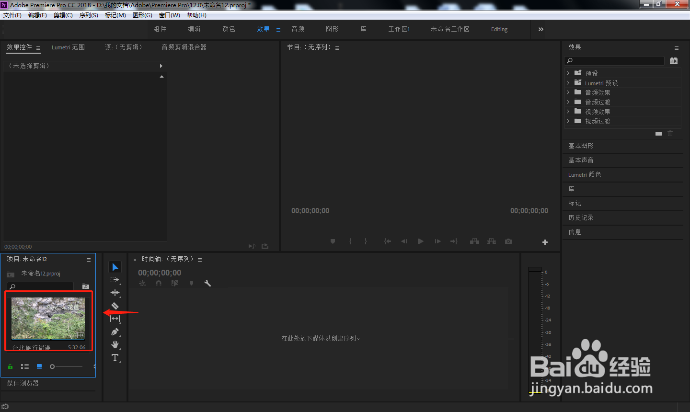Switch to 音频剪辑混合器 tab
Screen dimensions: 690x412
pyautogui.click(x=184, y=47)
